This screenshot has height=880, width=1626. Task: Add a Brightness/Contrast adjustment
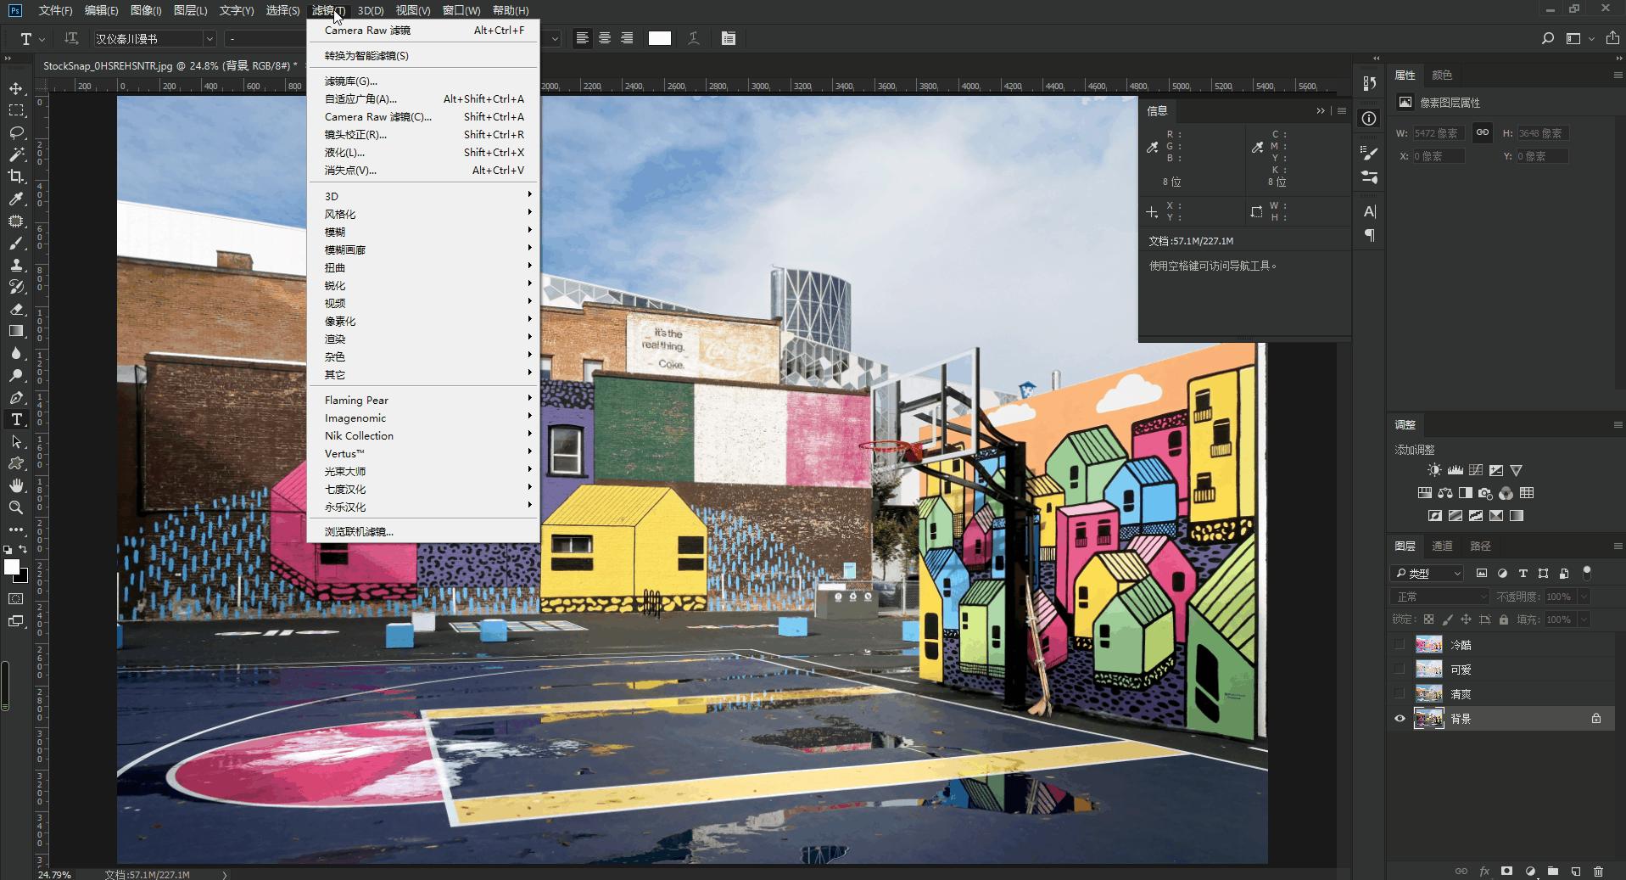pyautogui.click(x=1433, y=470)
